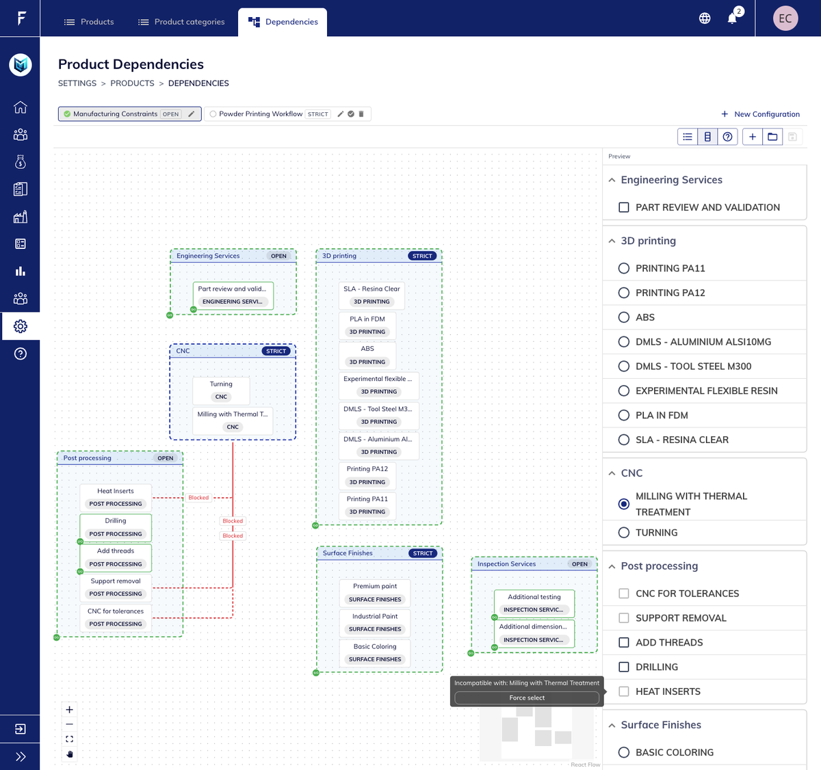Collapse the CNC preview section
The width and height of the screenshot is (821, 770).
pos(612,473)
